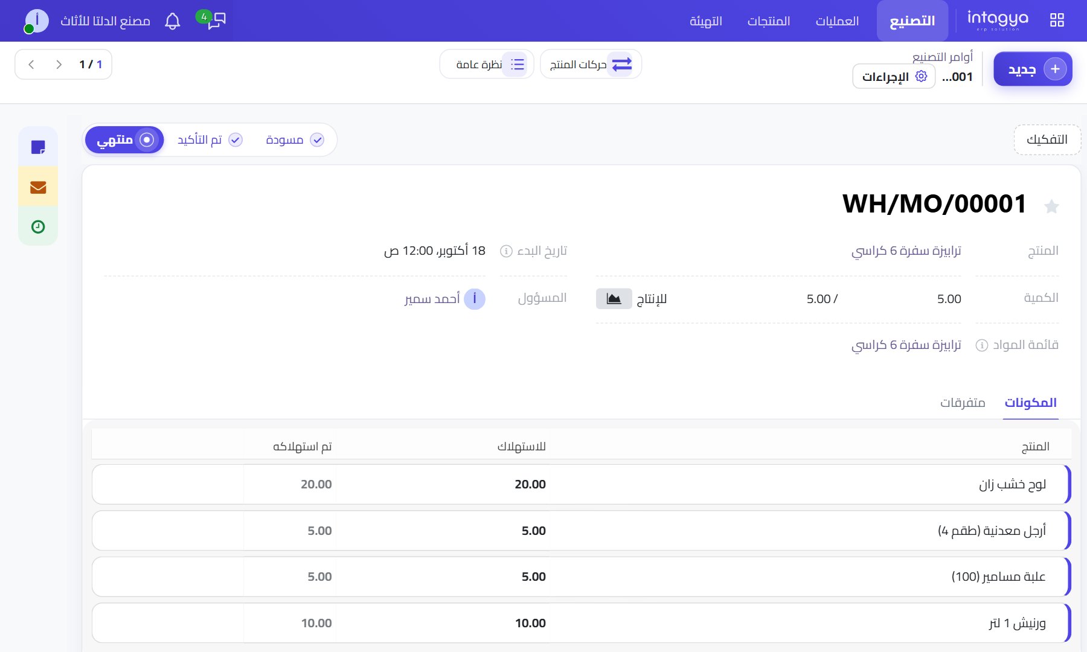This screenshot has width=1087, height=652.
Task: Open the sticky note sidebar icon
Action: (x=38, y=147)
